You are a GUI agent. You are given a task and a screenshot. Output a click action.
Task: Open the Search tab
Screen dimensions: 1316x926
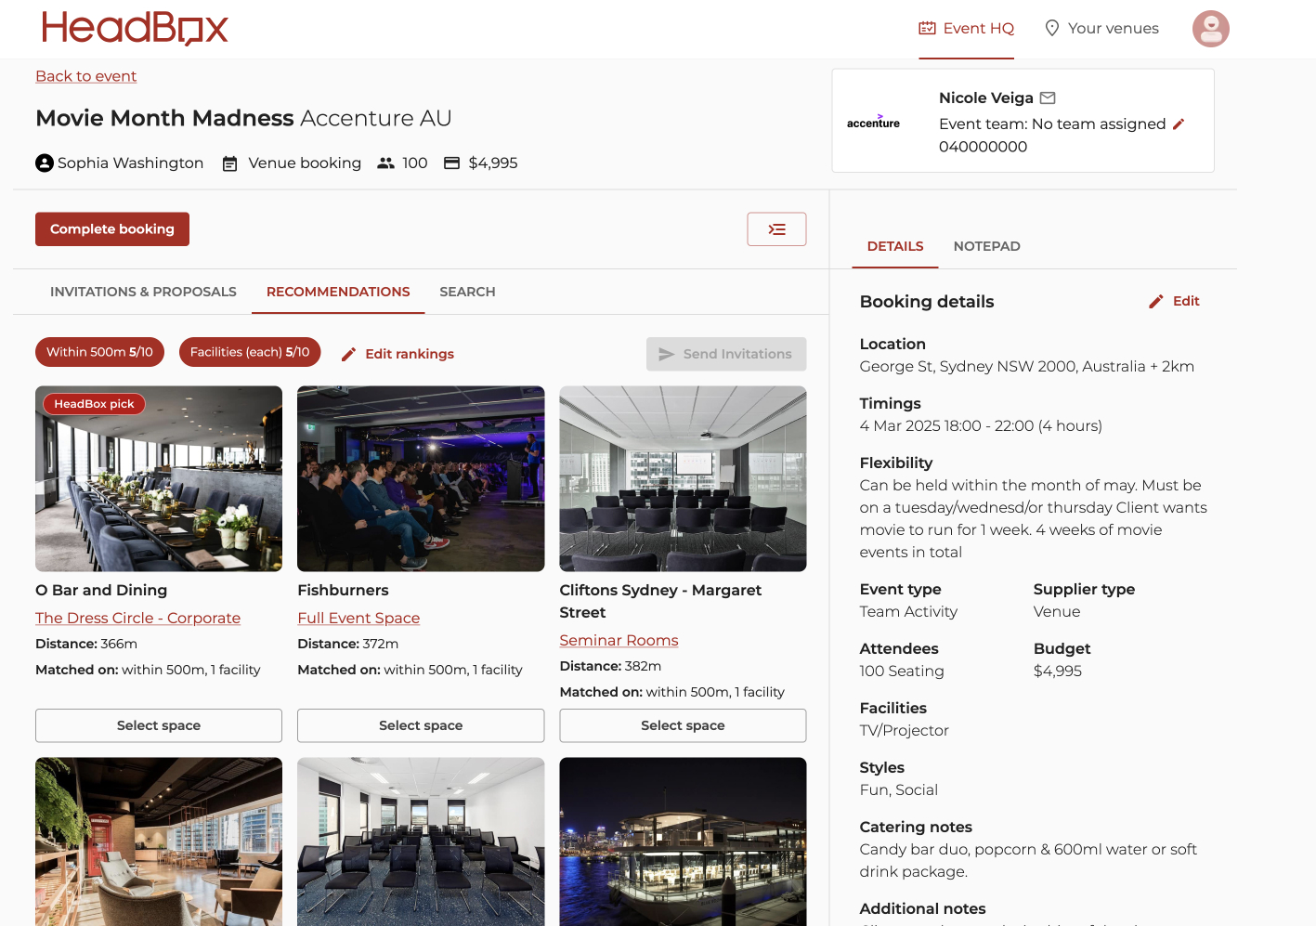point(467,292)
